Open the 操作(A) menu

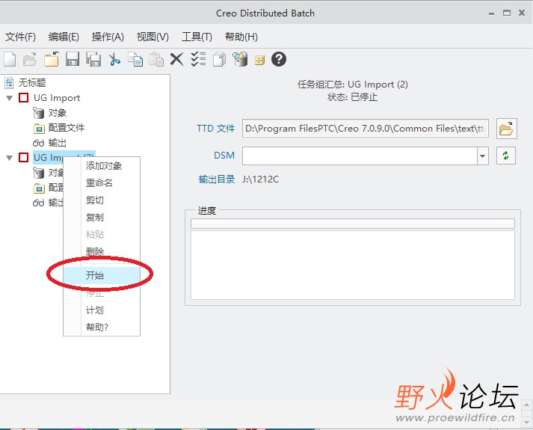(108, 37)
